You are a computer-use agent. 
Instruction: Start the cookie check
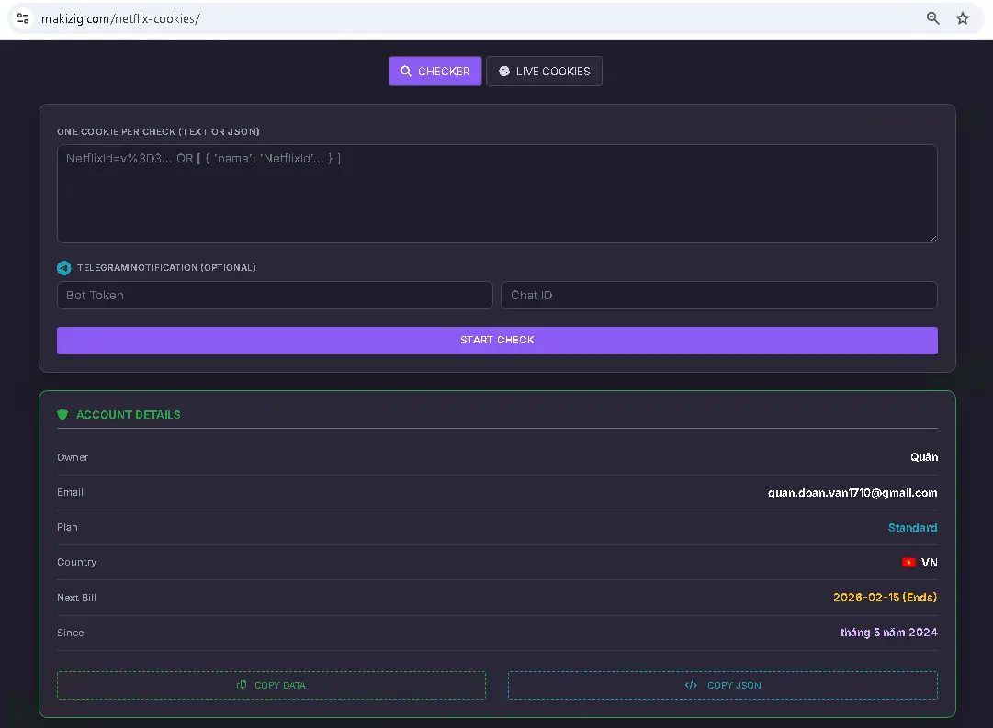point(497,340)
